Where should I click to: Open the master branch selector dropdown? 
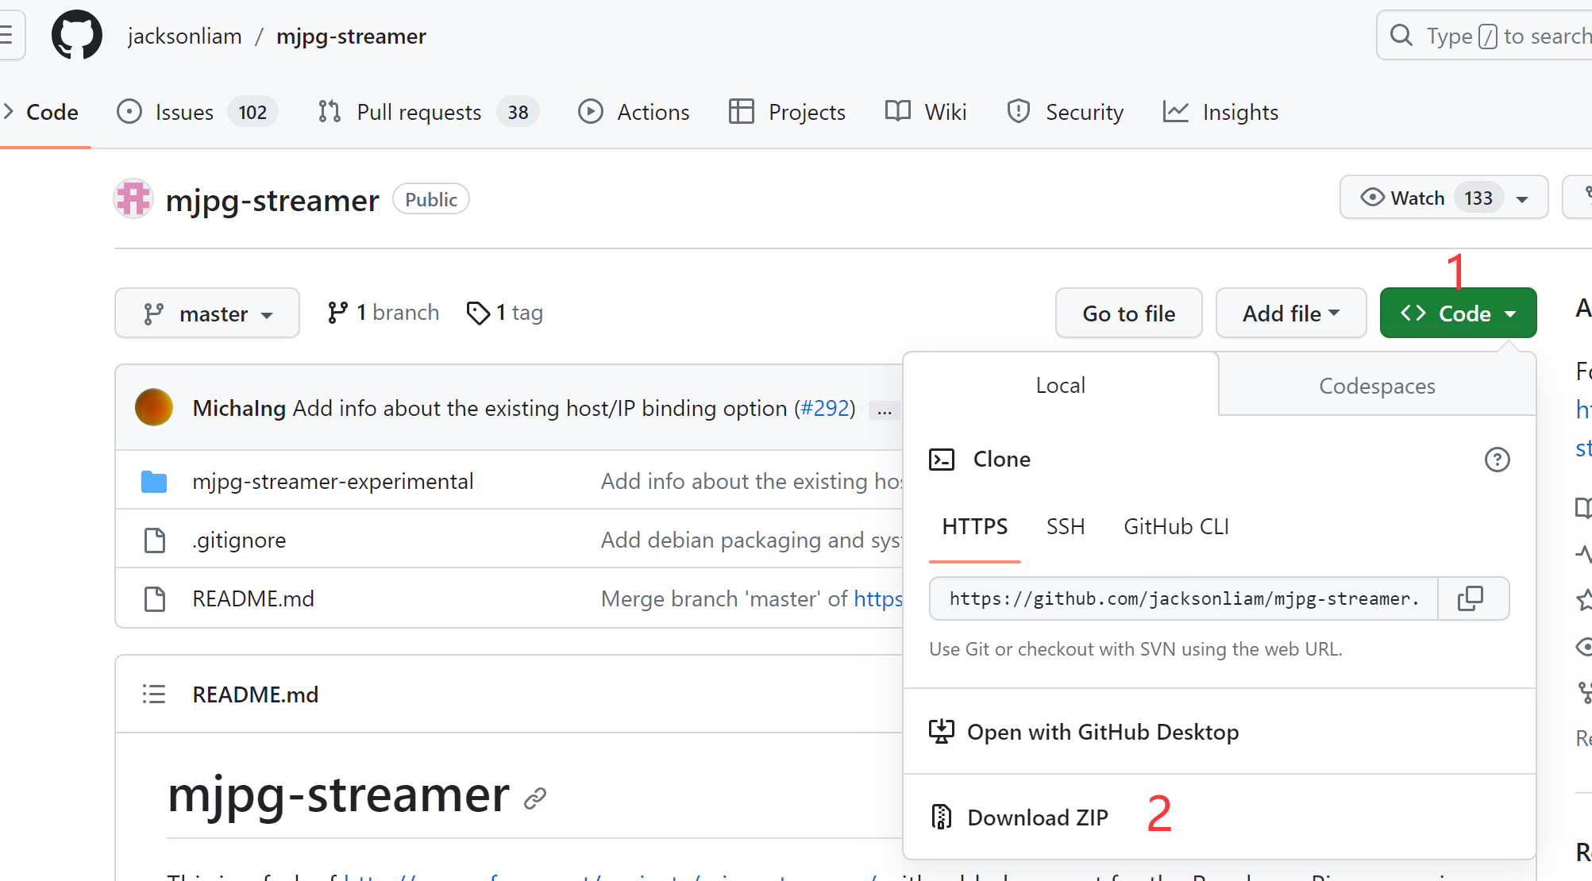coord(207,314)
